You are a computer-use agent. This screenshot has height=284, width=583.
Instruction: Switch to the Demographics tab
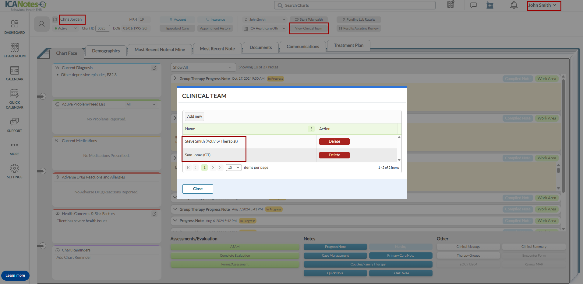(x=106, y=51)
